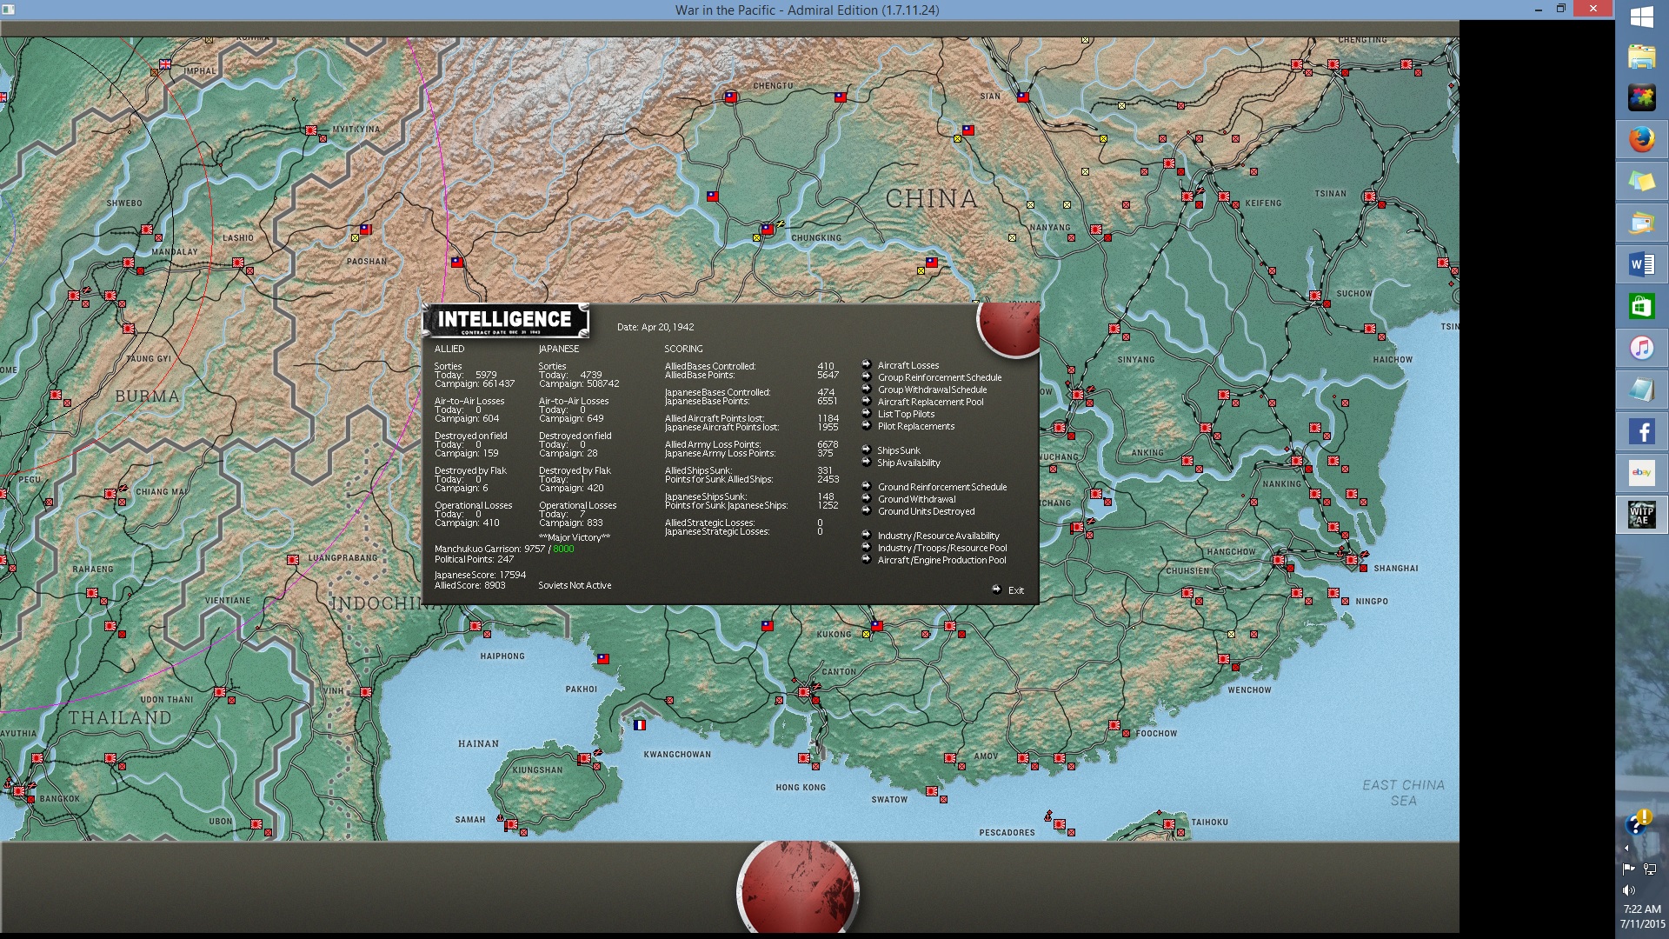Image resolution: width=1669 pixels, height=939 pixels.
Task: Open Facebook shortcut in taskbar
Action: [1641, 431]
